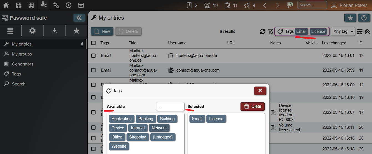The height and width of the screenshot is (154, 372).
Task: Click the tag filter input field
Action: tap(170, 107)
